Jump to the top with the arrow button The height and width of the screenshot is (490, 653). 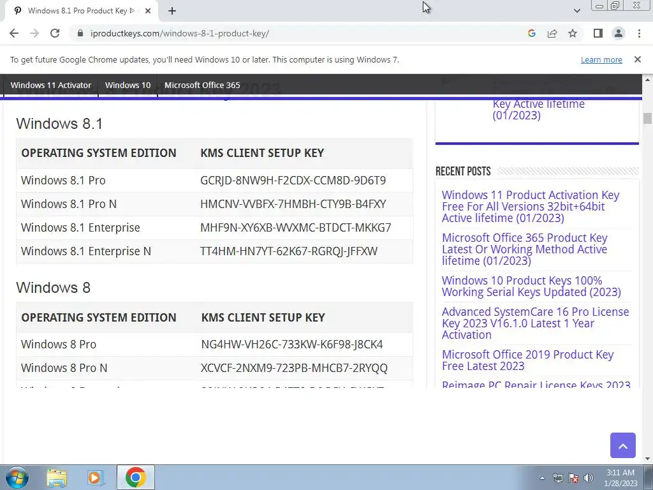(622, 445)
